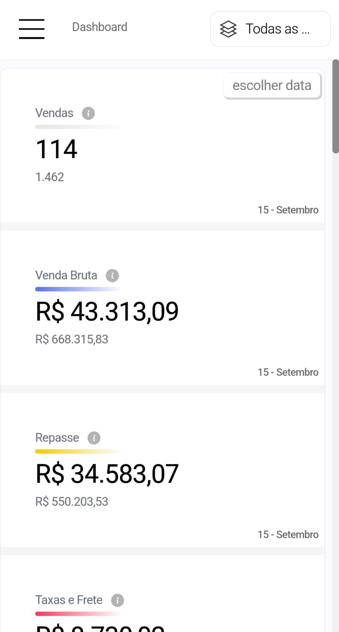Click the R$ 34.583,07 Repasse amount
This screenshot has height=632, width=339.
click(107, 474)
